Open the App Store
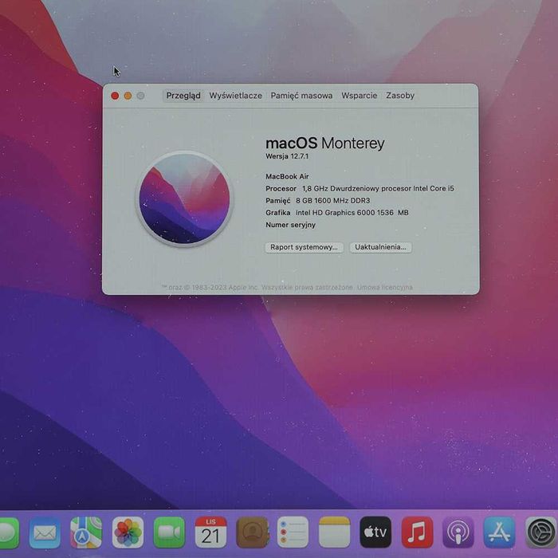 pos(499,532)
